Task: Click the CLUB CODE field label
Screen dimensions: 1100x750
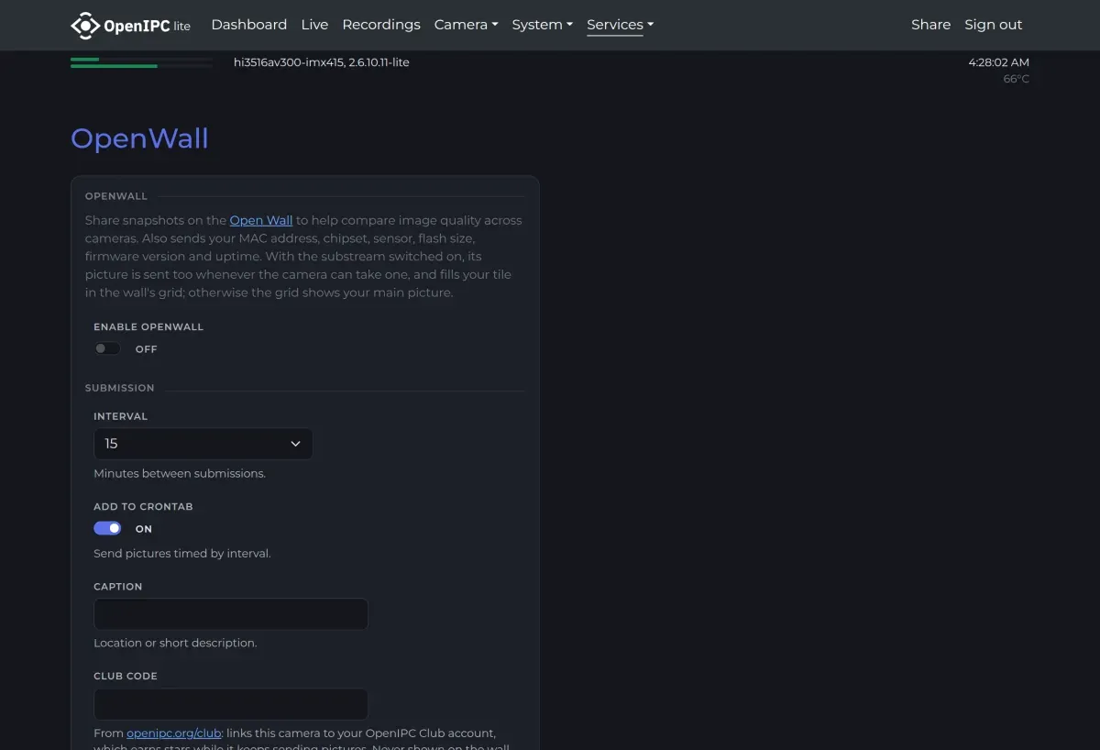Action: tap(126, 676)
